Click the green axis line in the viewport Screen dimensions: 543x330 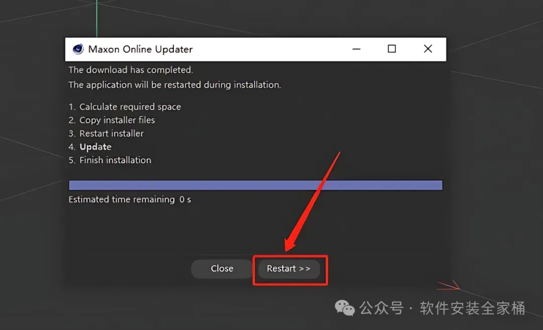pyautogui.click(x=97, y=19)
